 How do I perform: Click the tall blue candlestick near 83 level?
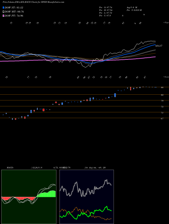coord(115,95)
